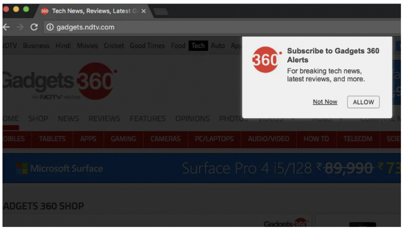This screenshot has height=229, width=403.
Task: Click the 360 favicon on the tab
Action: (44, 11)
